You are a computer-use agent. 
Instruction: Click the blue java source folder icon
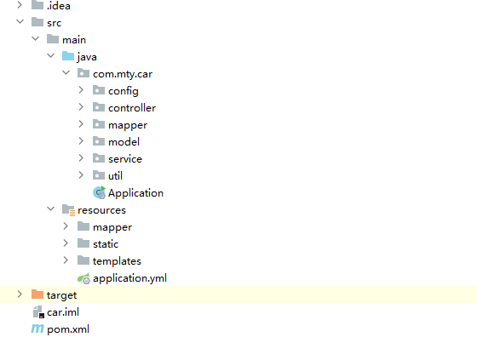[68, 56]
